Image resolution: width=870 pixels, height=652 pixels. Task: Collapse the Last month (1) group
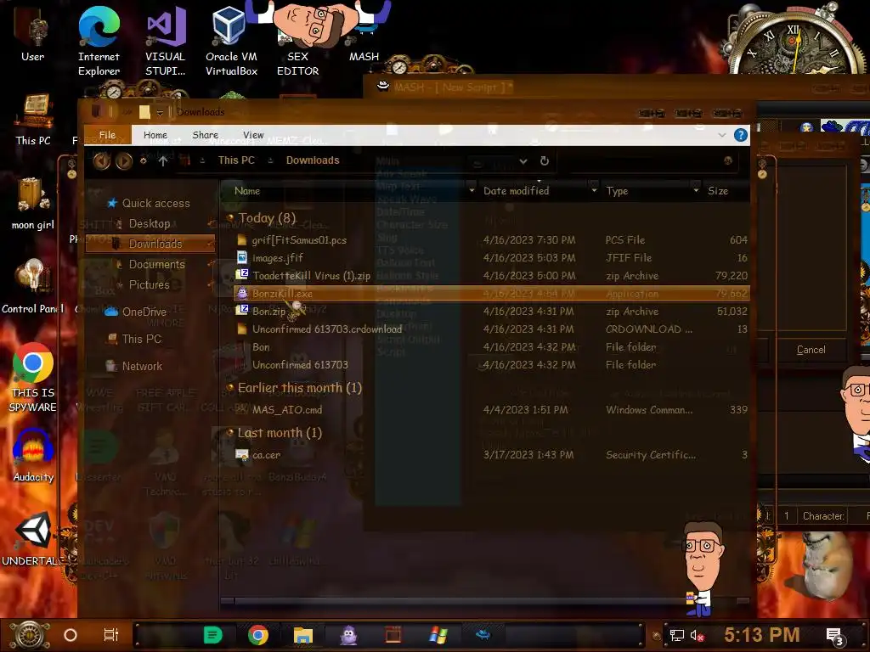click(229, 433)
